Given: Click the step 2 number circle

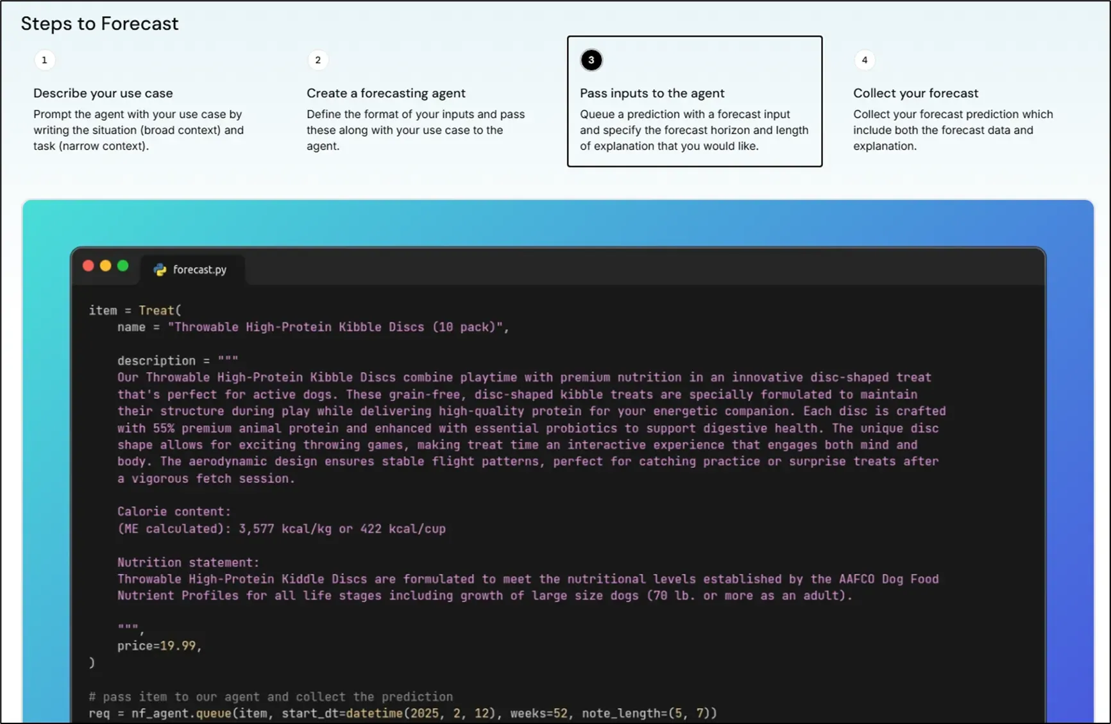Looking at the screenshot, I should pos(318,60).
